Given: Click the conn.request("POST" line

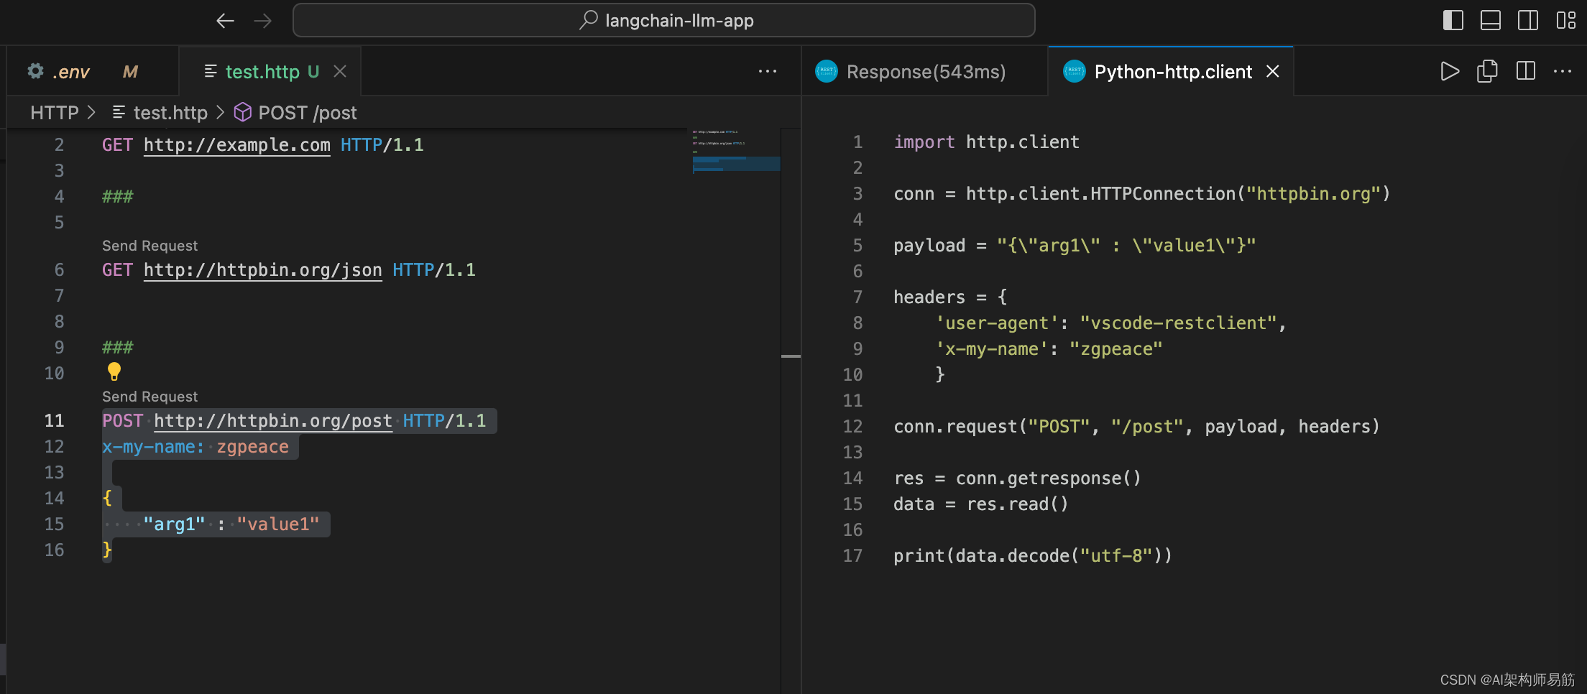Looking at the screenshot, I should coord(1136,427).
